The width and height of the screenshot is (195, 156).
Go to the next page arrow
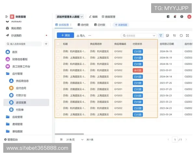click(x=186, y=139)
